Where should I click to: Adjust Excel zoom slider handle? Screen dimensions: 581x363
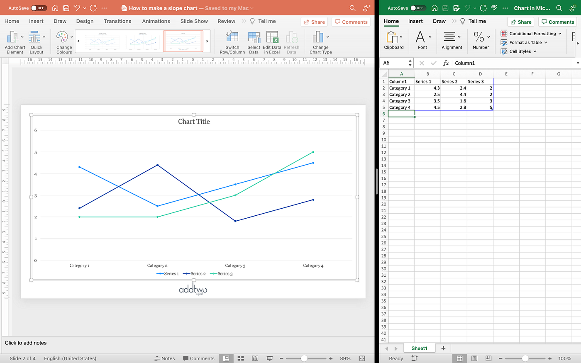click(525, 358)
